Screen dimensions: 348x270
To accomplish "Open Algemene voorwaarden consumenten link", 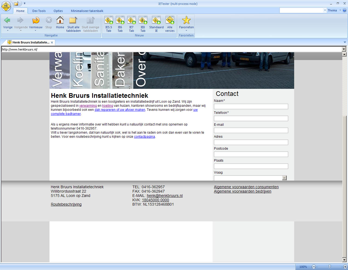I will (x=246, y=187).
